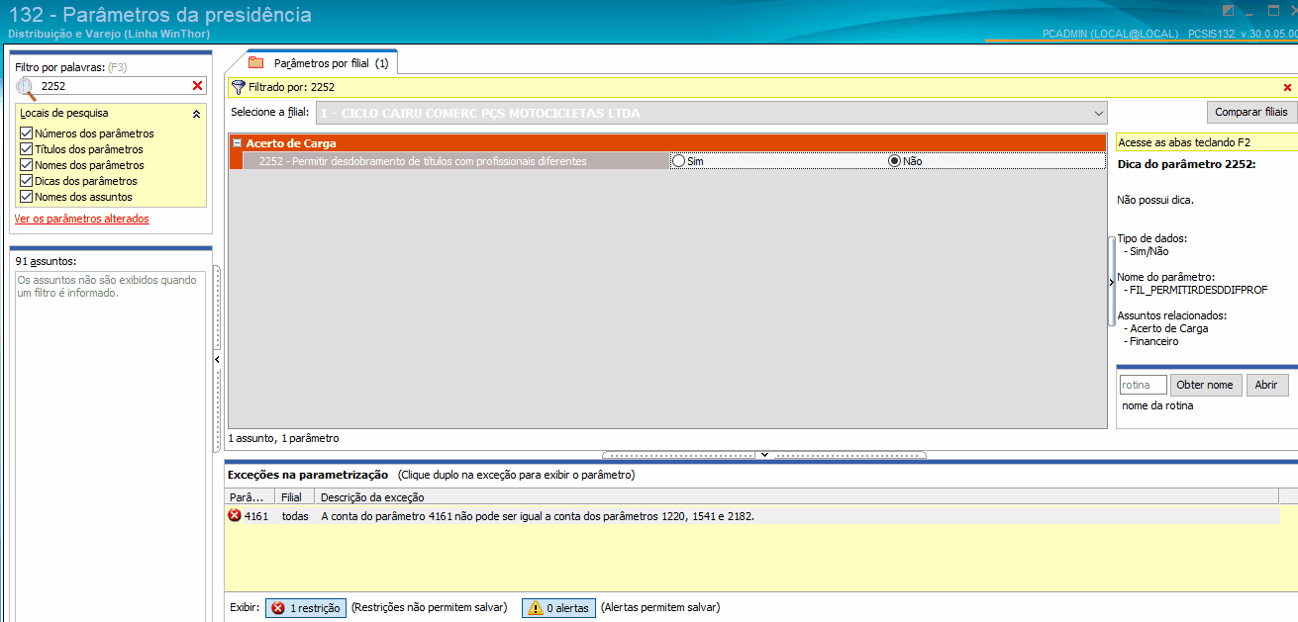Open the Parâmetros por filial tab
The width and height of the screenshot is (1298, 622).
click(322, 63)
